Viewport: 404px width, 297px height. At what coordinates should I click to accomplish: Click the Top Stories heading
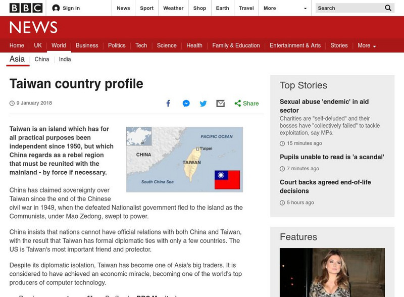tap(304, 85)
